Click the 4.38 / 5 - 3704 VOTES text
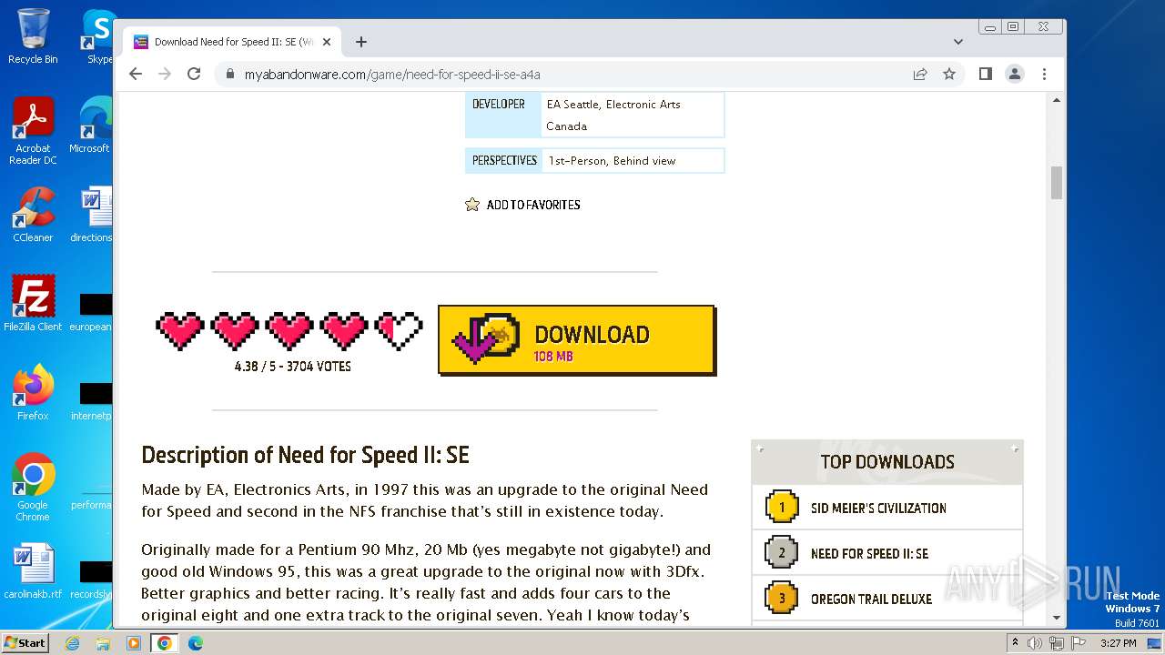 click(292, 367)
